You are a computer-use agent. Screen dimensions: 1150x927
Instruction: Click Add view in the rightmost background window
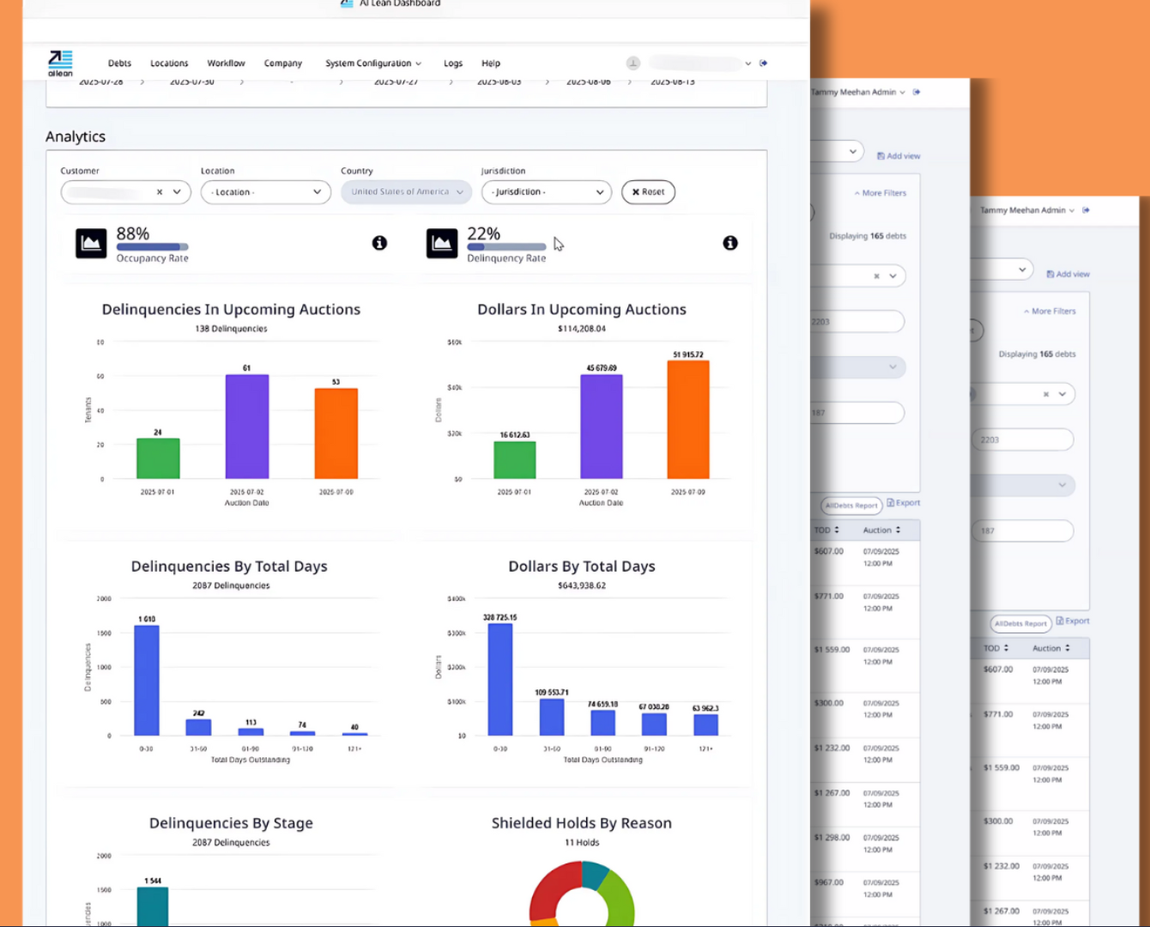pyautogui.click(x=1068, y=275)
